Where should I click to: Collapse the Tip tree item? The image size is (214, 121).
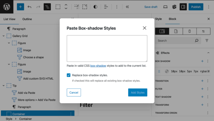pyautogui.click(x=4, y=86)
